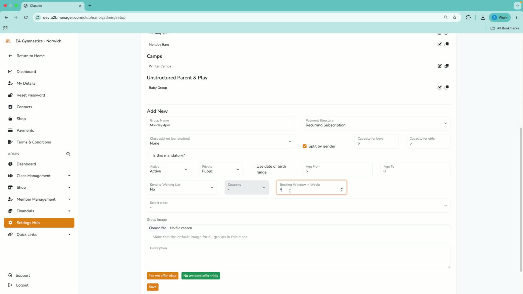This screenshot has height=294, width=523.
Task: Save the new group
Action: pyautogui.click(x=153, y=287)
